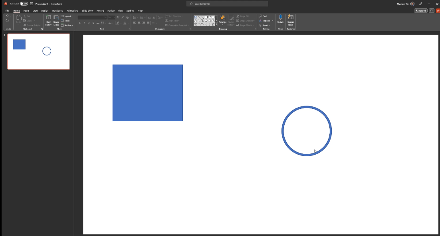
Task: Clear all formatting icon
Action: pos(127,18)
